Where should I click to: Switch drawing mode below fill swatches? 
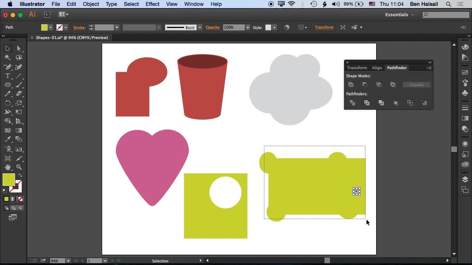pos(13,207)
